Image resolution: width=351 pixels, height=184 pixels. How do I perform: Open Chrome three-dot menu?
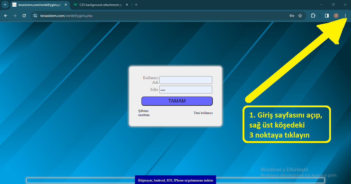345,16
